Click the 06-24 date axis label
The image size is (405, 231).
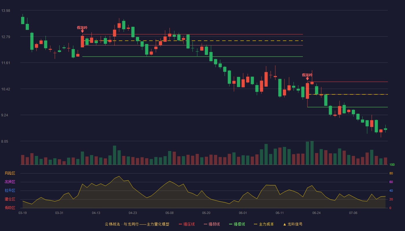[x=316, y=213]
